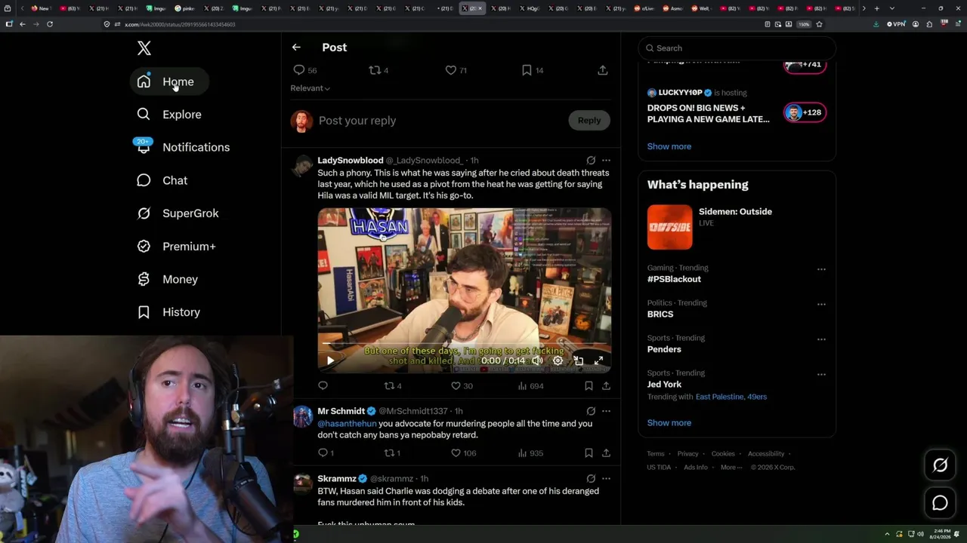
Task: Click Grok icon on LadySnowblood's reply
Action: click(x=591, y=161)
